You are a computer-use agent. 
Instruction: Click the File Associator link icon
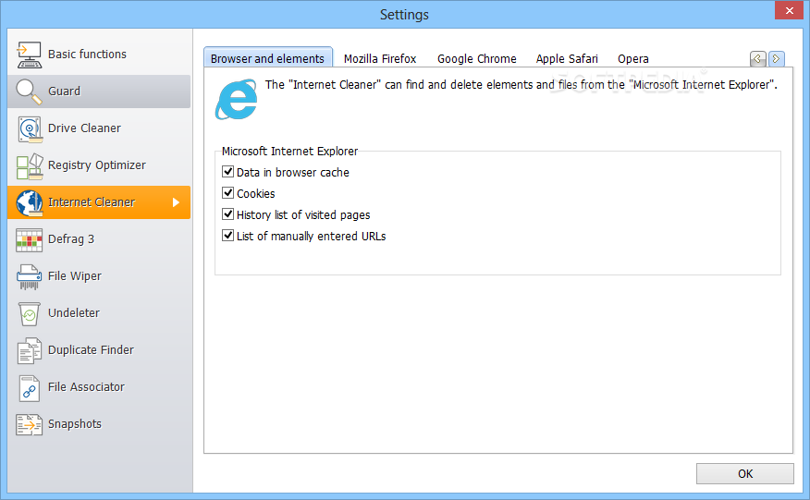[29, 388]
